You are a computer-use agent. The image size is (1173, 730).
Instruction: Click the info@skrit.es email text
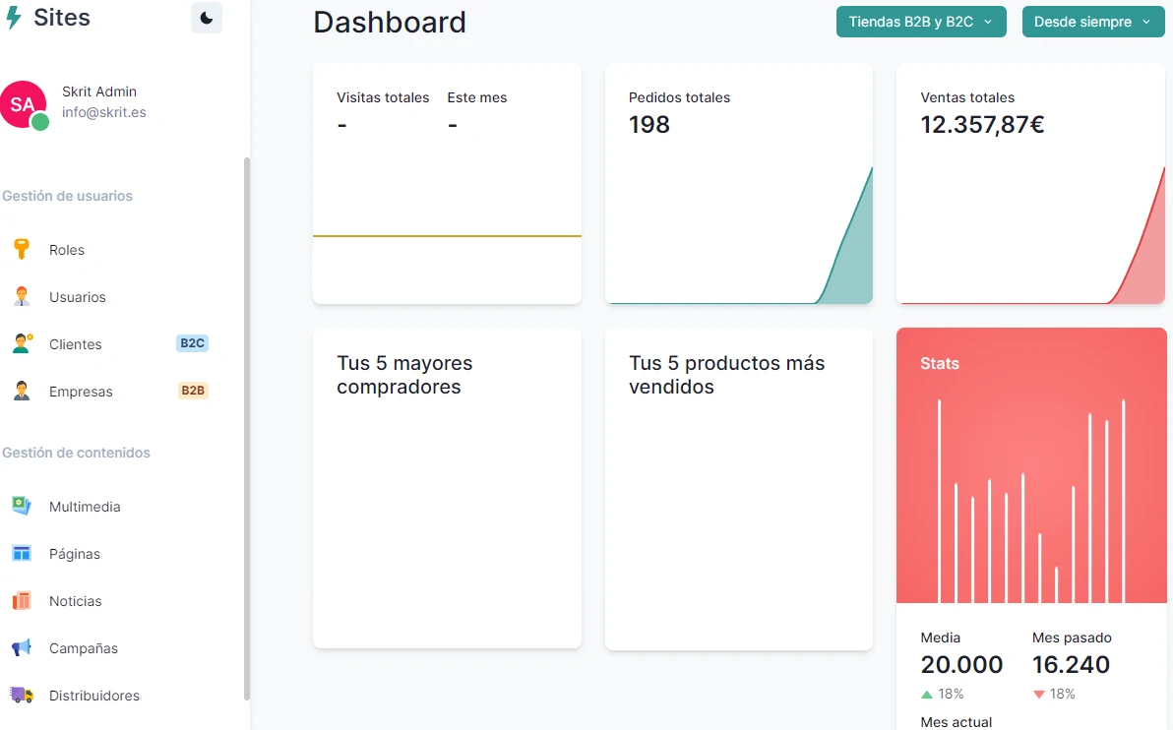tap(104, 112)
